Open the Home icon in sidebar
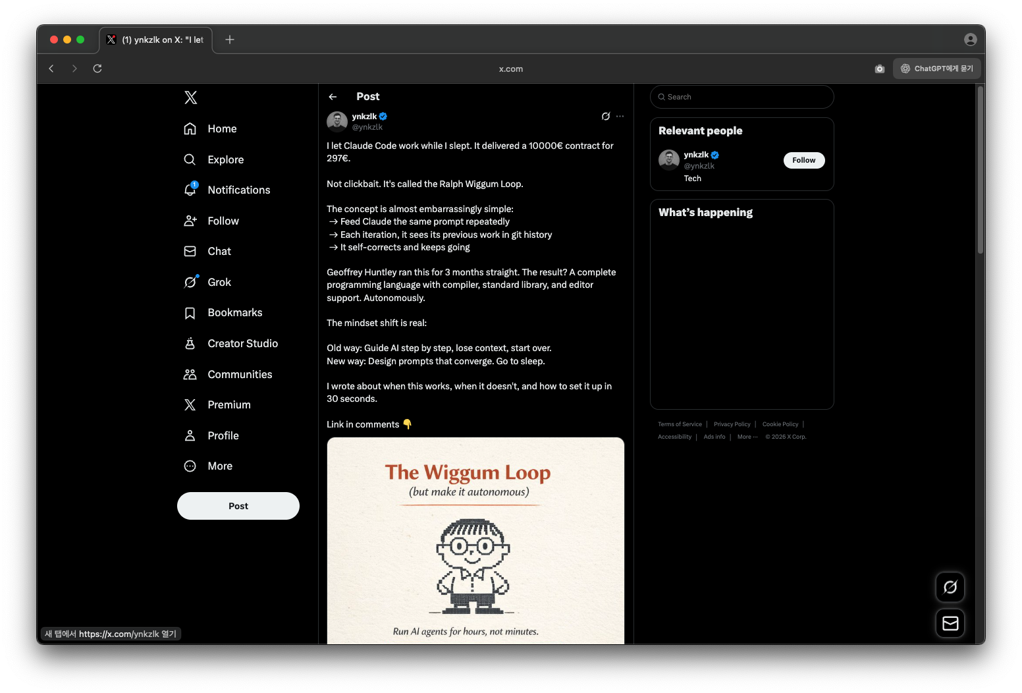 pyautogui.click(x=190, y=128)
